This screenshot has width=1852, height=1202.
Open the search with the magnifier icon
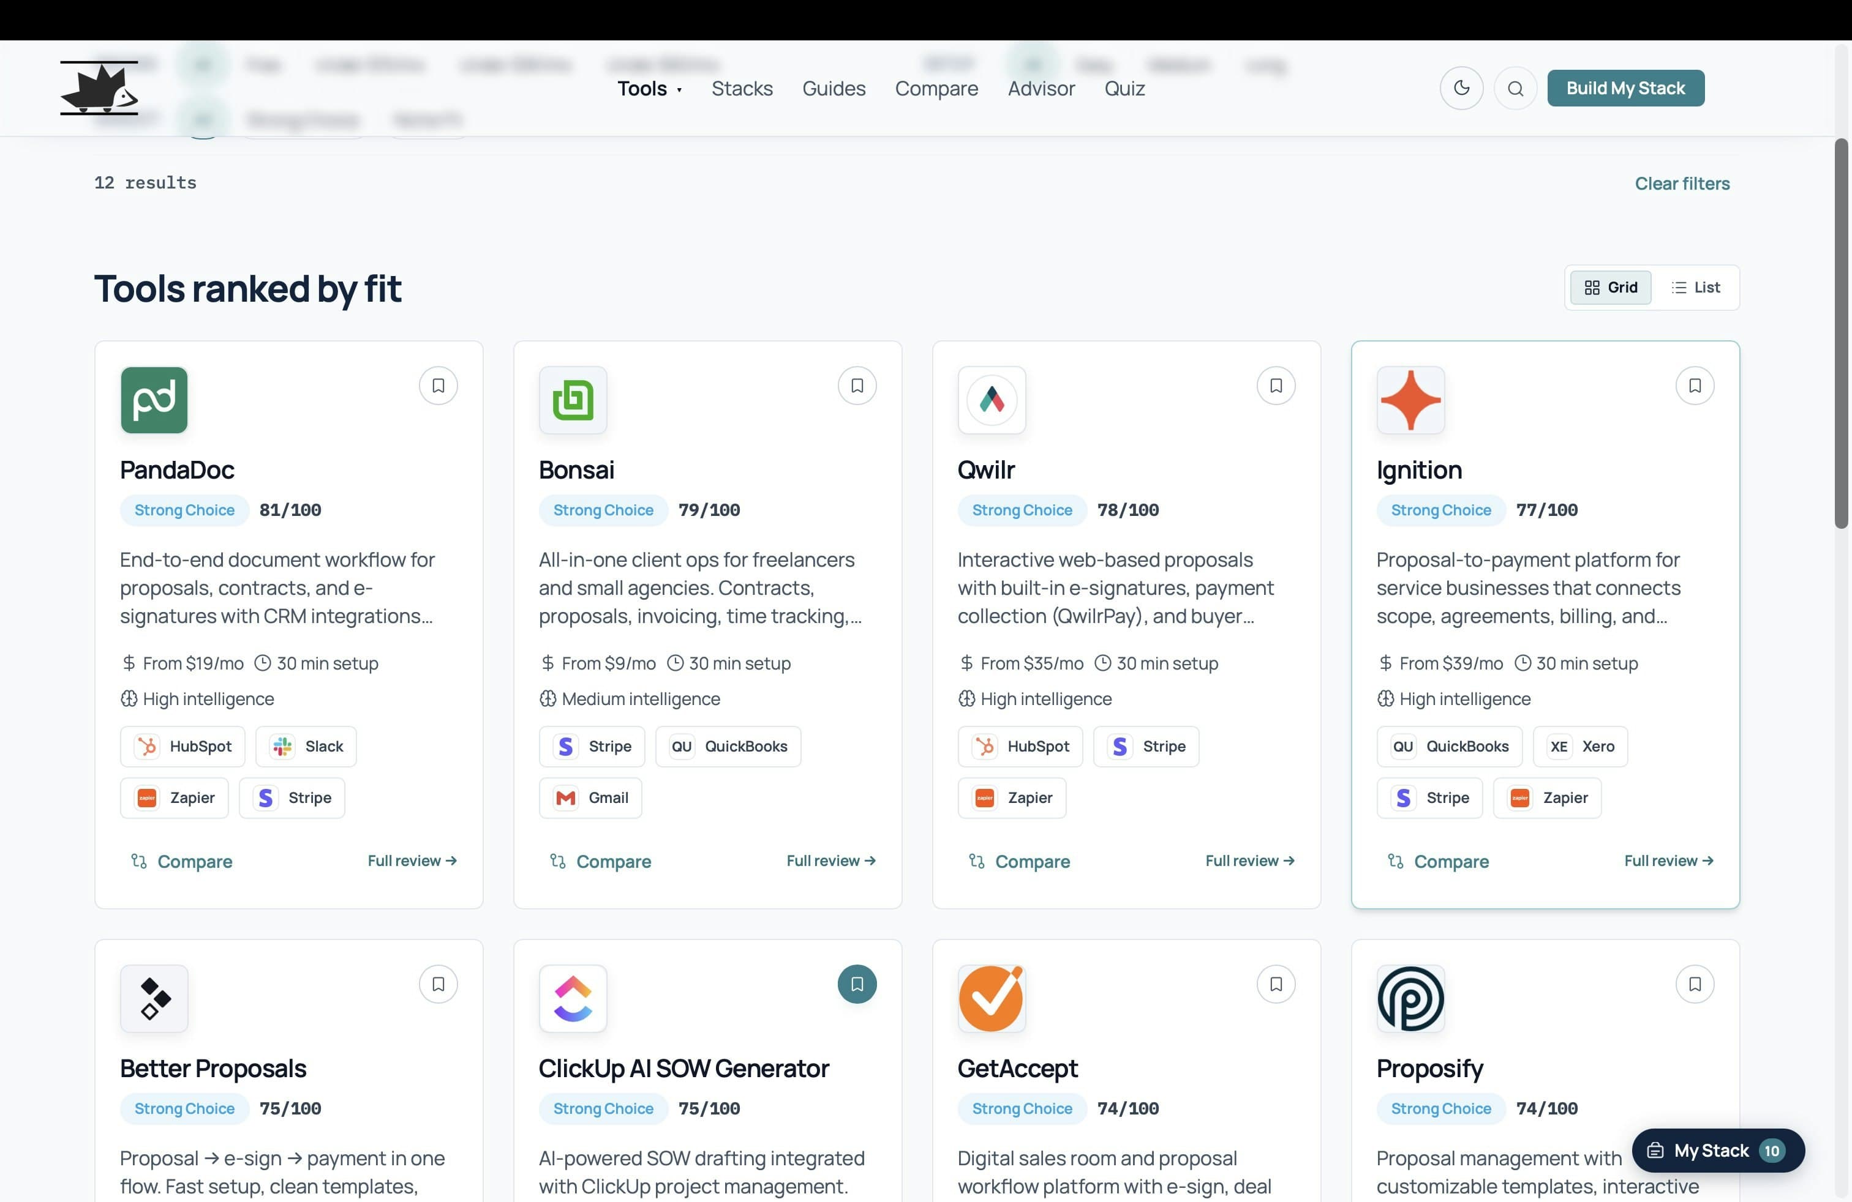1516,88
